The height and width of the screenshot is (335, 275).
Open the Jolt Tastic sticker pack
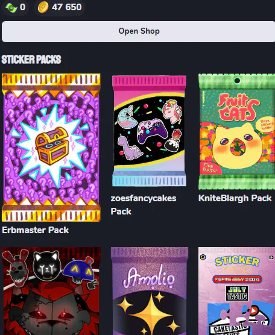(237, 291)
